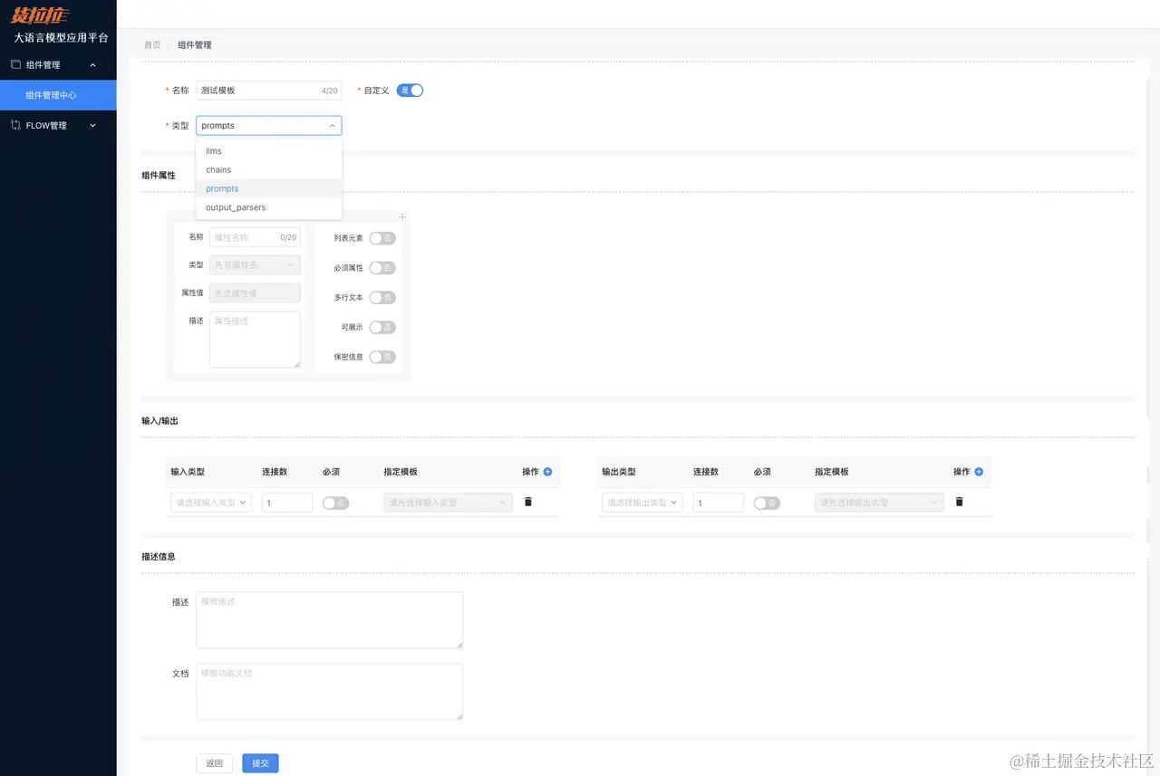Click the 模板功能文档 textarea
1160x776 pixels.
point(330,692)
